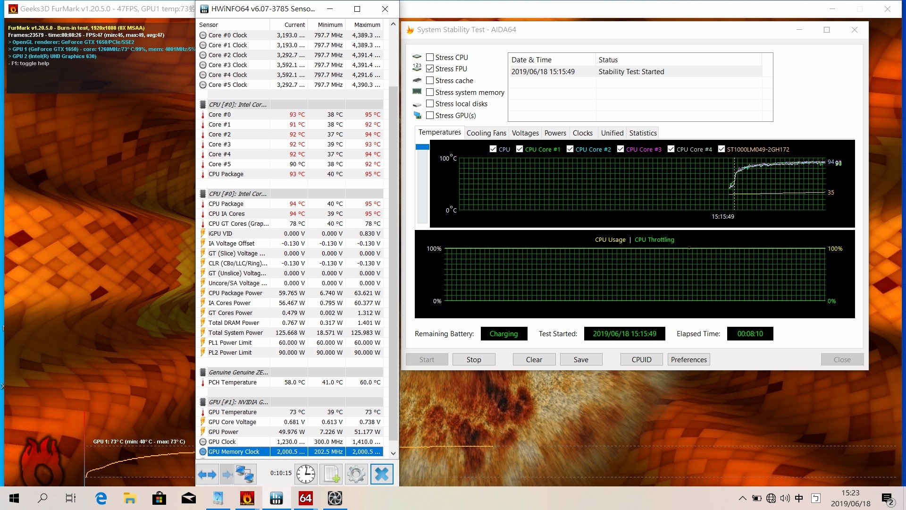This screenshot has width=906, height=510.
Task: Click the HWiNFO log file icon
Action: 331,474
